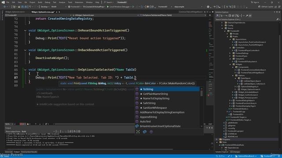Select ToString in the IntelliSense list
Screen dimensions: 282x158
pyautogui.click(x=167, y=89)
